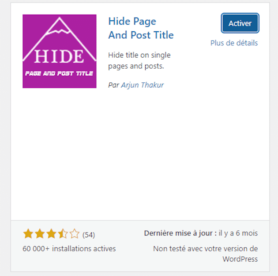
Task: Click the purple HIDE plugin logo thumbnail
Action: 60,51
